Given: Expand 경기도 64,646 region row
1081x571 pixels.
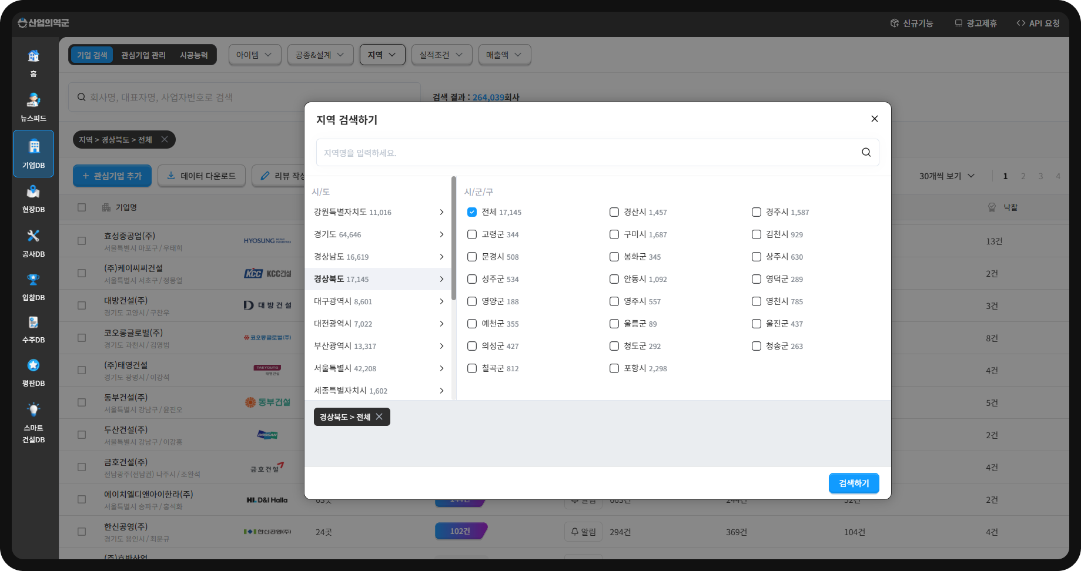Looking at the screenshot, I should pos(379,234).
